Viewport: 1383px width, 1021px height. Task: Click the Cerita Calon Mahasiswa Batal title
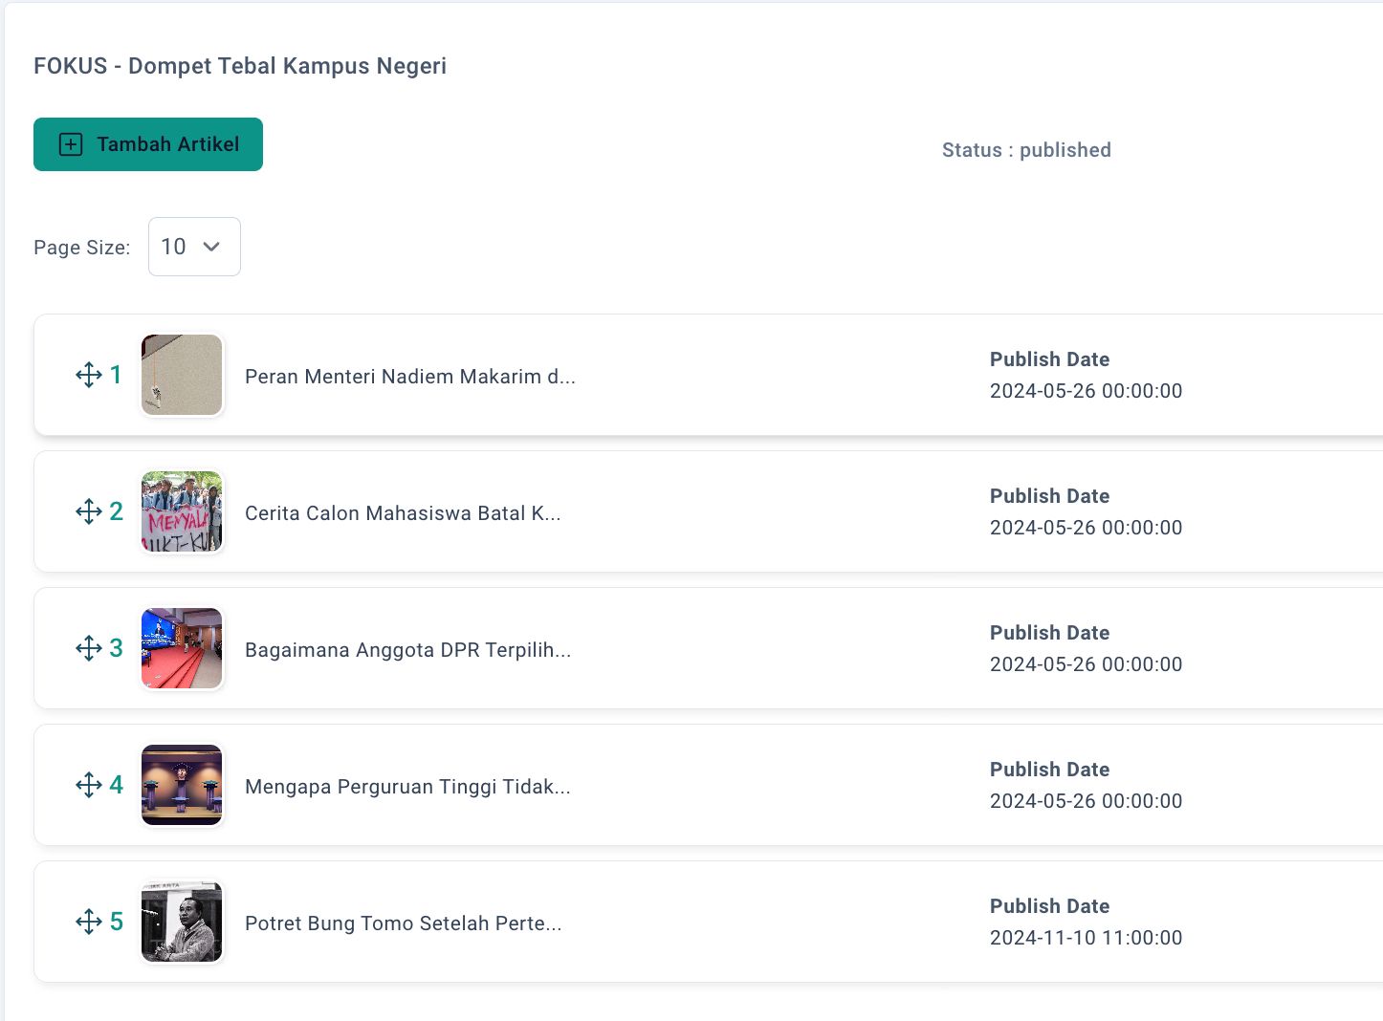[403, 513]
